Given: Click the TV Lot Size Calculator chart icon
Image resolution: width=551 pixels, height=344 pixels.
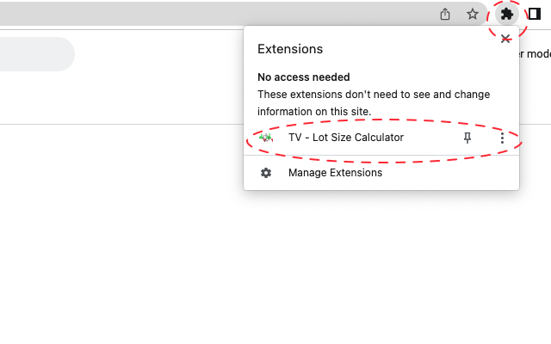Looking at the screenshot, I should [x=267, y=138].
